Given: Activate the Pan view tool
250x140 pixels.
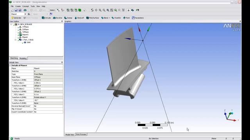Looking at the screenshot, I should pyautogui.click(x=96, y=10).
